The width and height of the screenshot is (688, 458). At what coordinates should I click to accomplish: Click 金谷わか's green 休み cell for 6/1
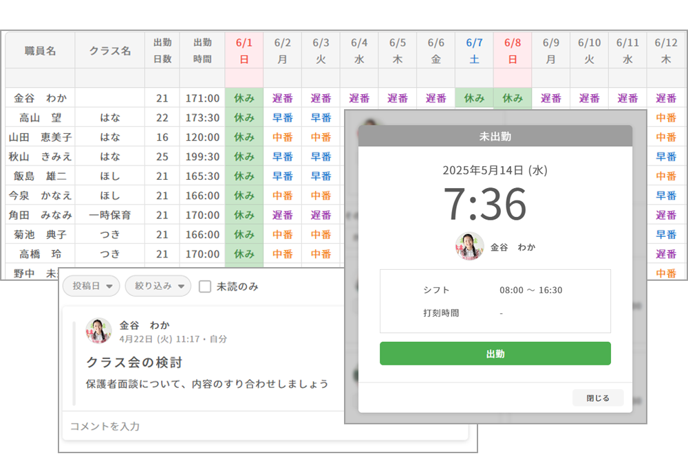click(244, 98)
